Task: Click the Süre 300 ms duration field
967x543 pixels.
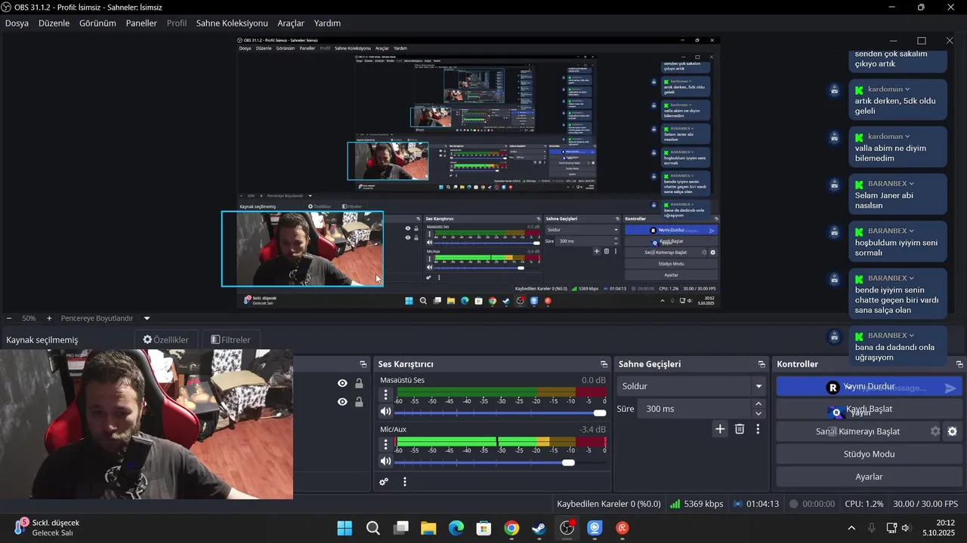Action: tap(695, 409)
